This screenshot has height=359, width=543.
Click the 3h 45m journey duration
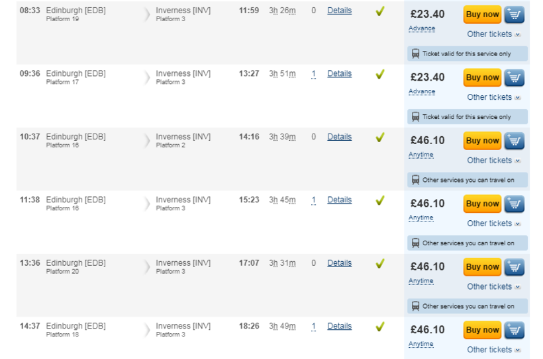coord(282,200)
